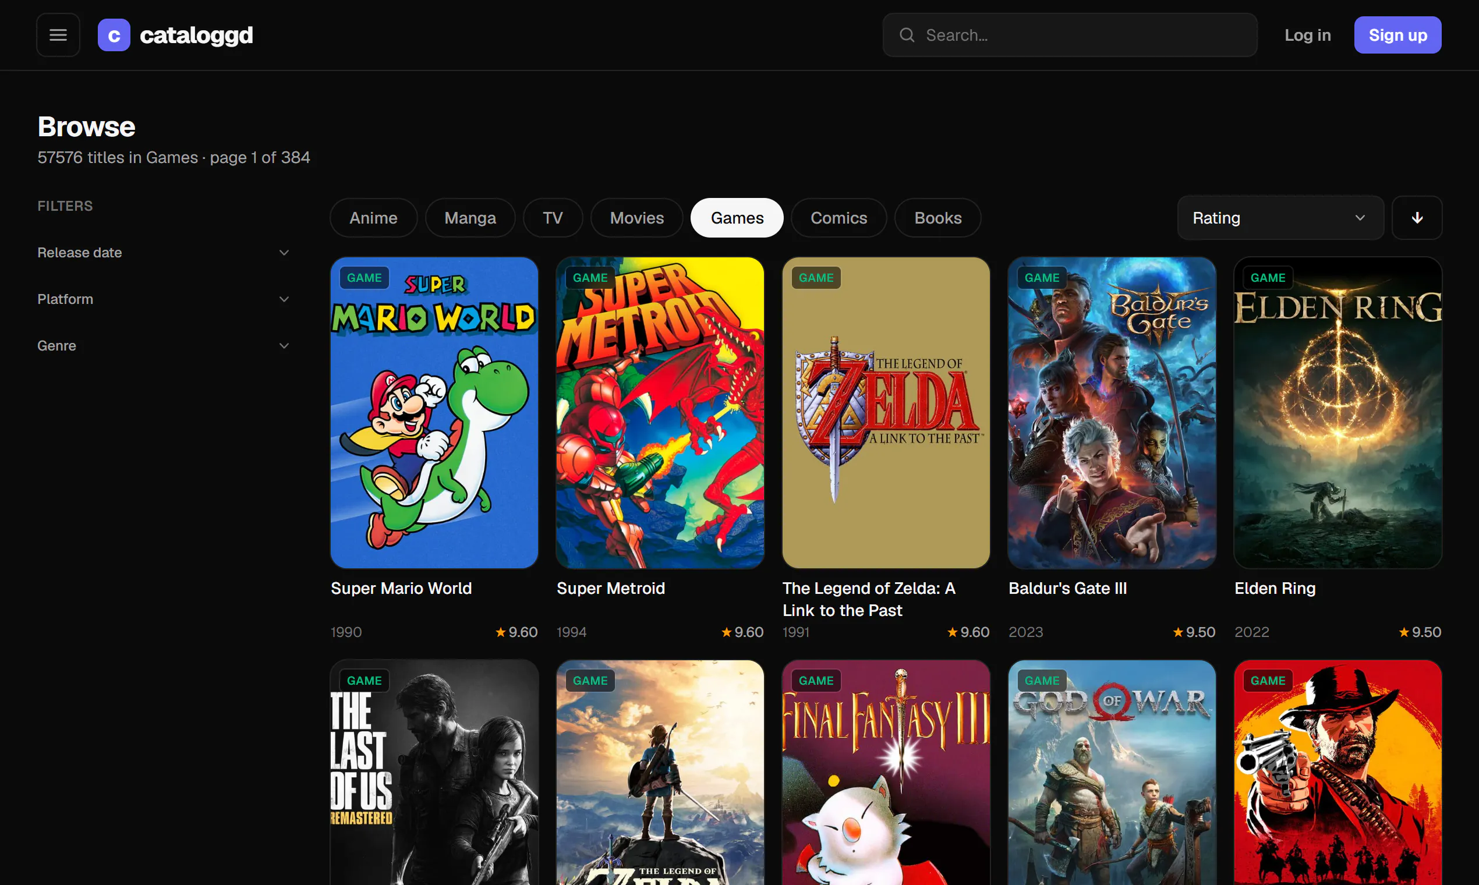Open Super Mario World cover
1479x885 pixels.
coord(434,413)
